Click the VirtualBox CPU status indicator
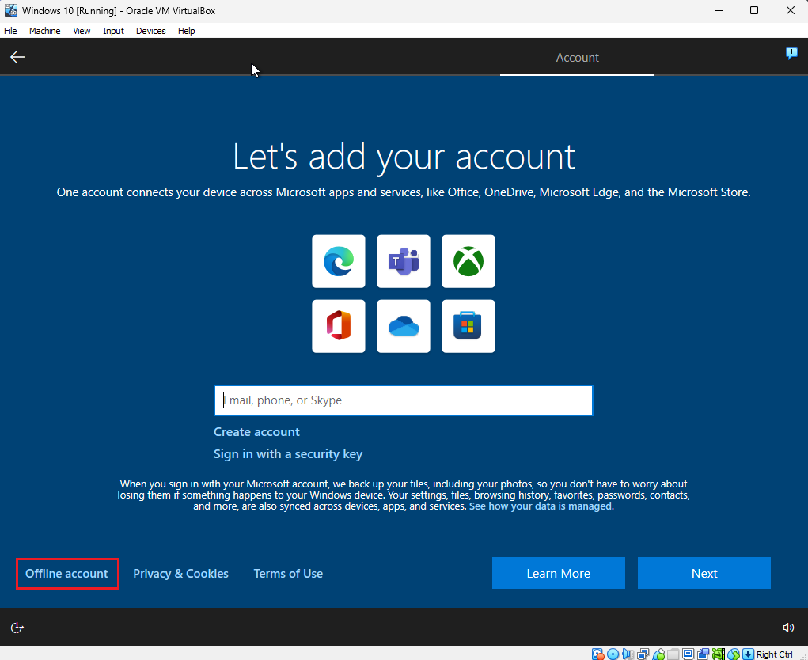The width and height of the screenshot is (808, 660). [719, 654]
